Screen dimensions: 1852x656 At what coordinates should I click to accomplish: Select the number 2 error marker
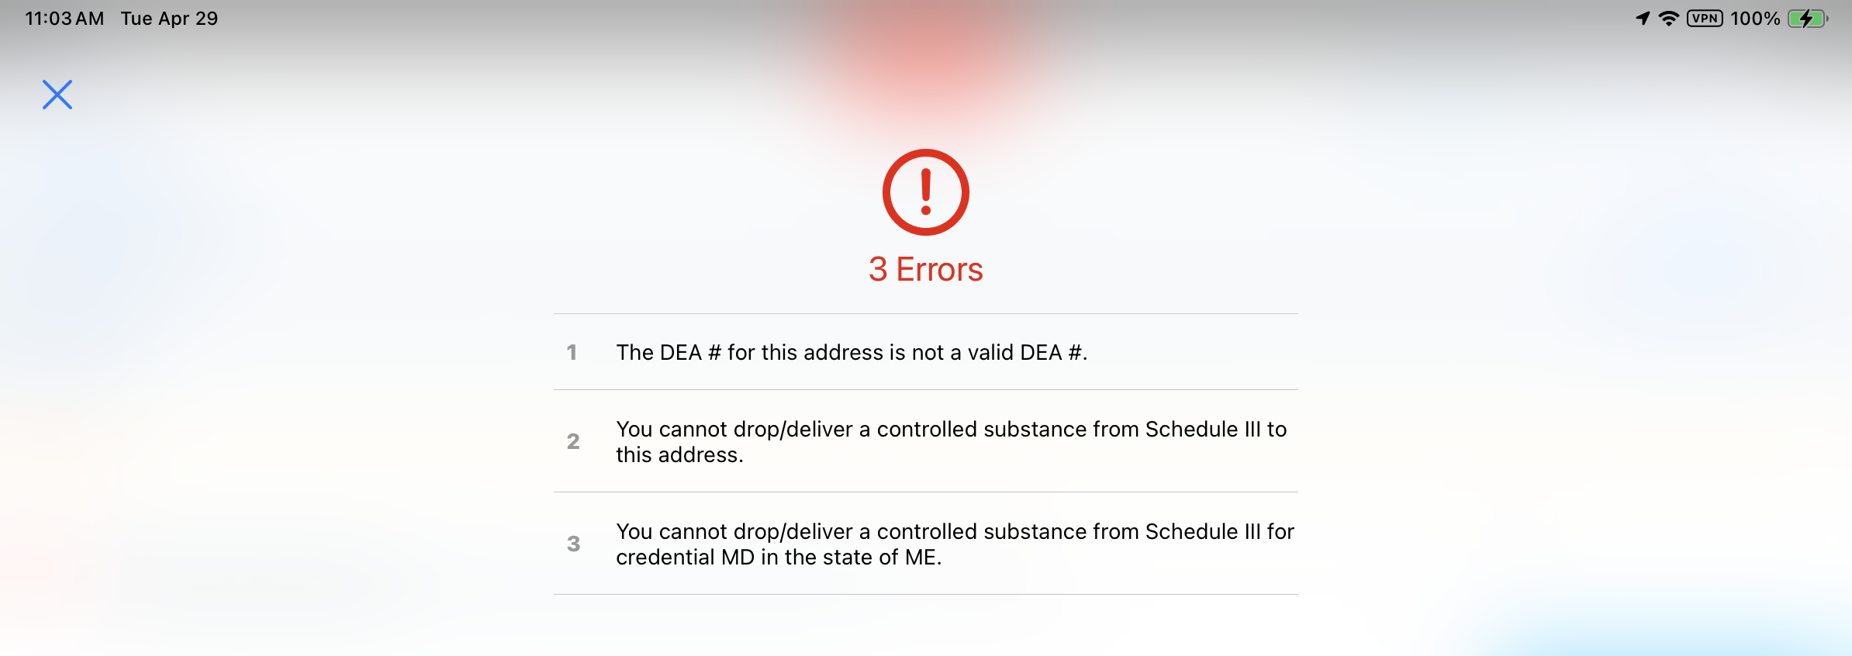573,441
